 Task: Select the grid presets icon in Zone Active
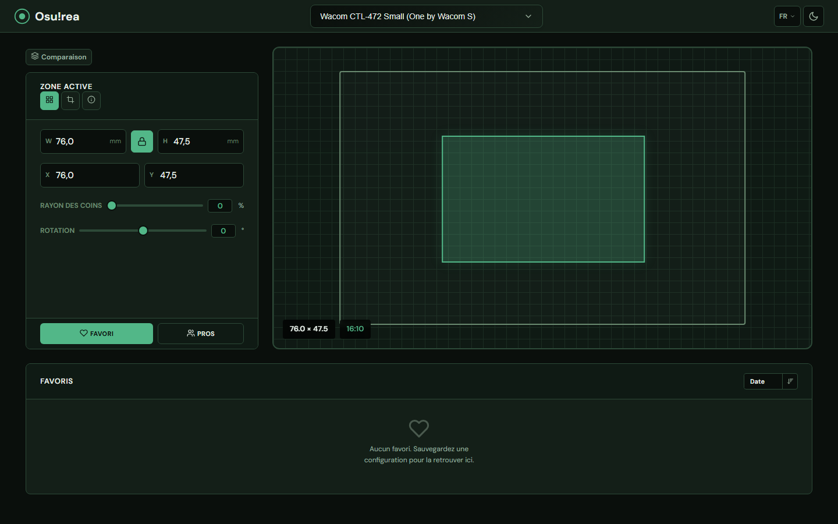[x=49, y=101]
